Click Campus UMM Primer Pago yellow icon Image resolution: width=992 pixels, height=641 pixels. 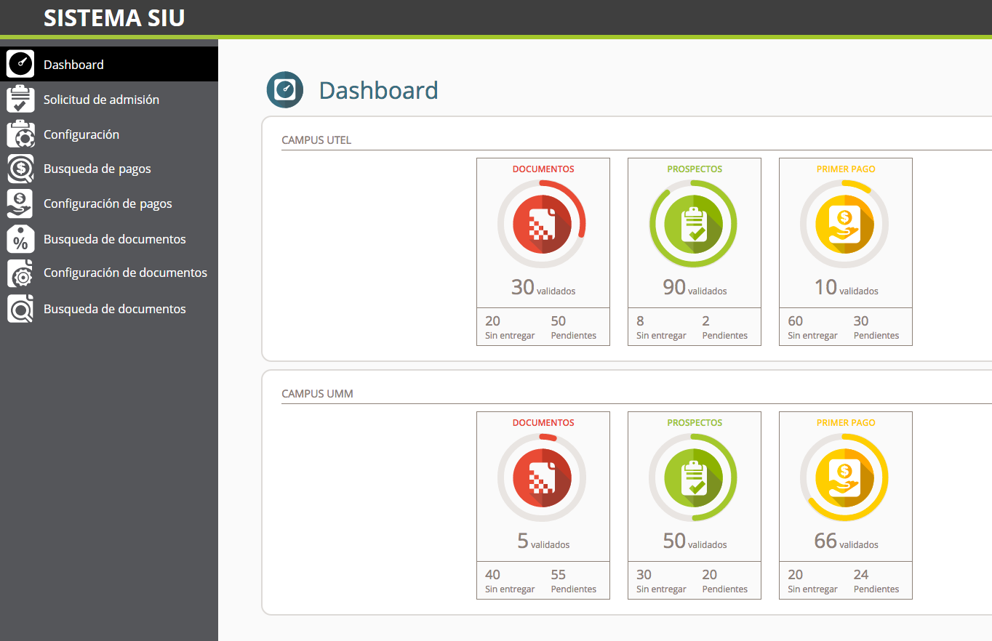(x=844, y=477)
